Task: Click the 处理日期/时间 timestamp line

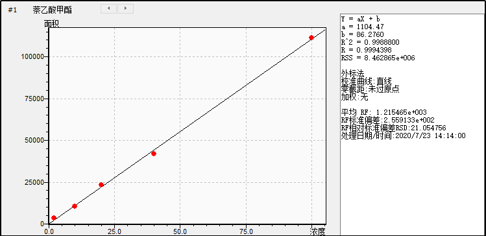Action: pos(403,136)
